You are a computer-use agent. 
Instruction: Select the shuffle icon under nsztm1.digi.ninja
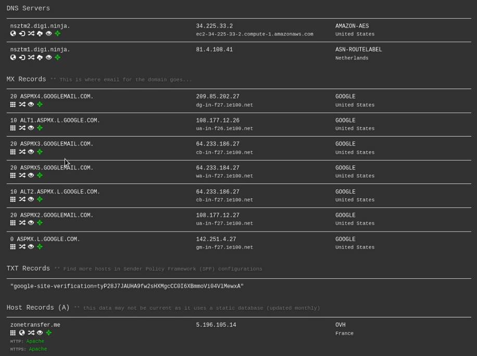tap(30, 57)
